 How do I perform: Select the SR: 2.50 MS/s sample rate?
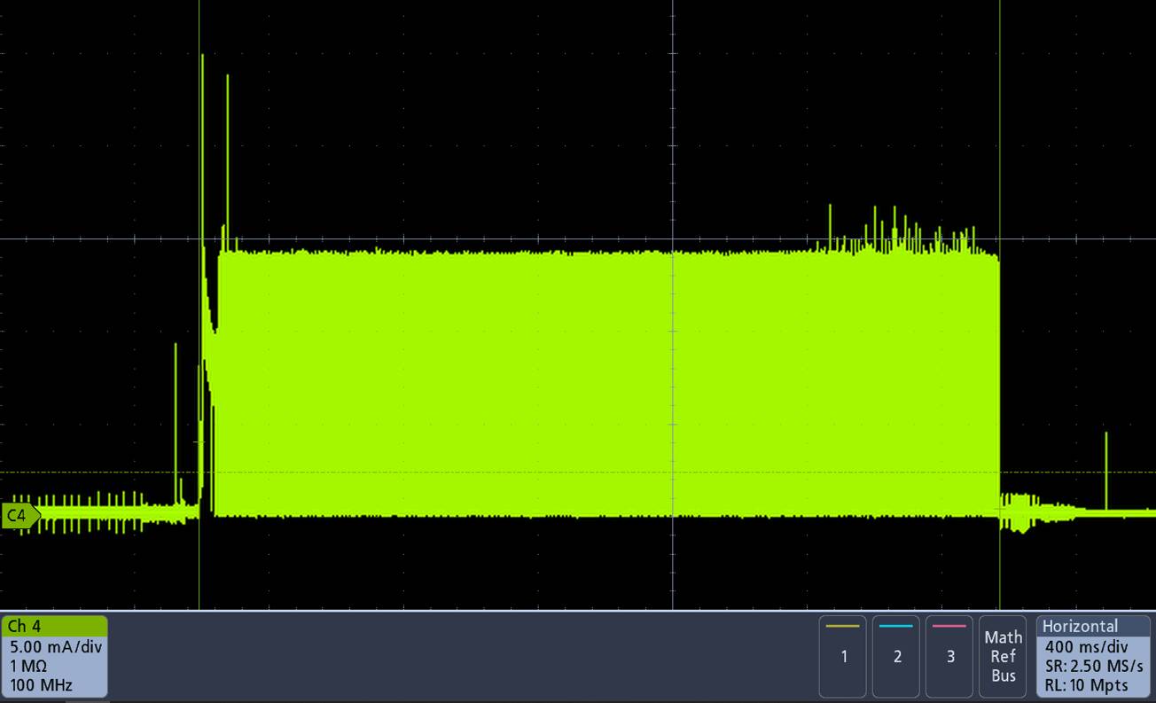(1094, 666)
